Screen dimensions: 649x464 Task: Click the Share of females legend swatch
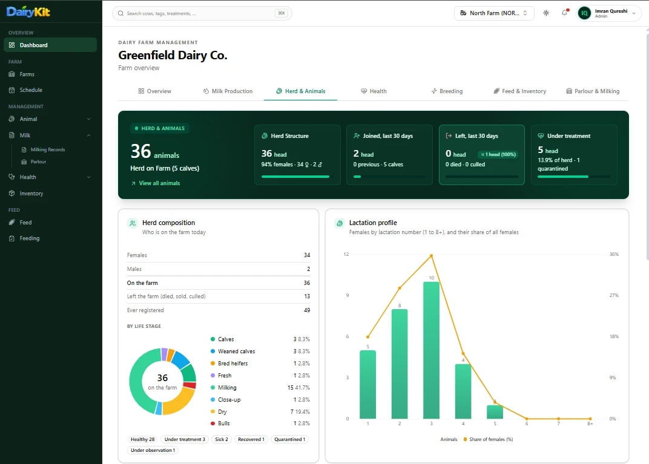click(465, 439)
